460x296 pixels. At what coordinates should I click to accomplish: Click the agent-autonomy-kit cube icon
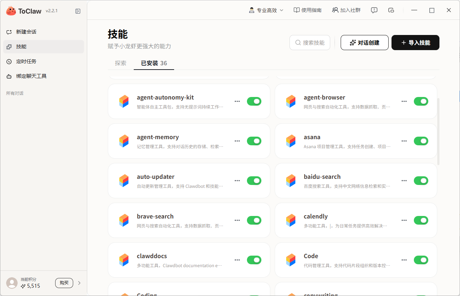[x=124, y=101]
